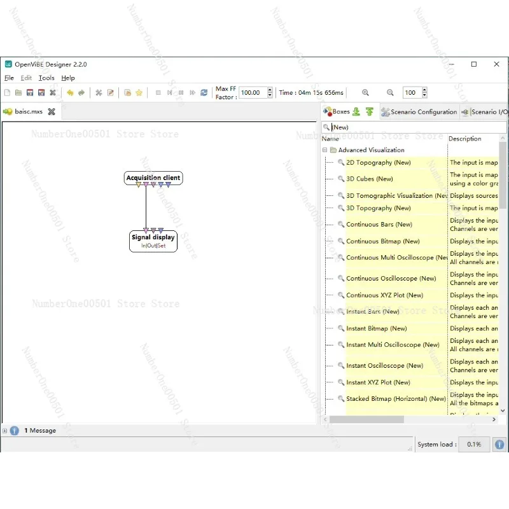Viewport: 509px width, 509px height.
Task: Click the Save As icon in the toolbar
Action: point(41,92)
